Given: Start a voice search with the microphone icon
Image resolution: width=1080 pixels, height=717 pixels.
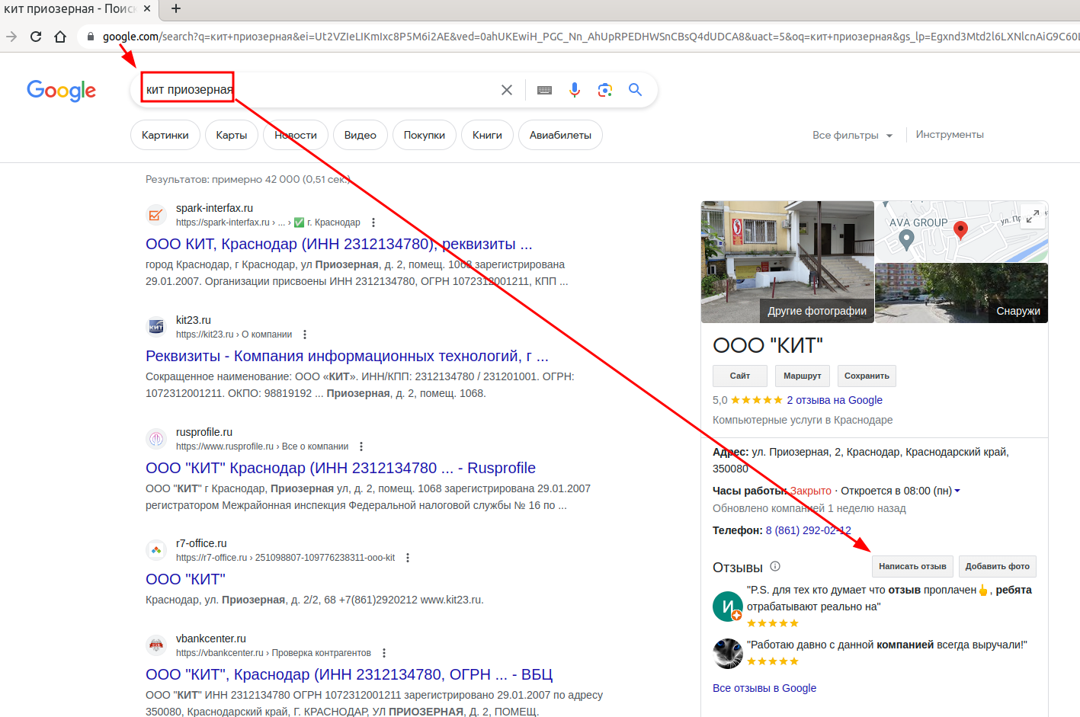Looking at the screenshot, I should click(574, 89).
